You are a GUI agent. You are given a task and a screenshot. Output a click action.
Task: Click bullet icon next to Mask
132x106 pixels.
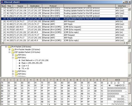click(x=19, y=63)
